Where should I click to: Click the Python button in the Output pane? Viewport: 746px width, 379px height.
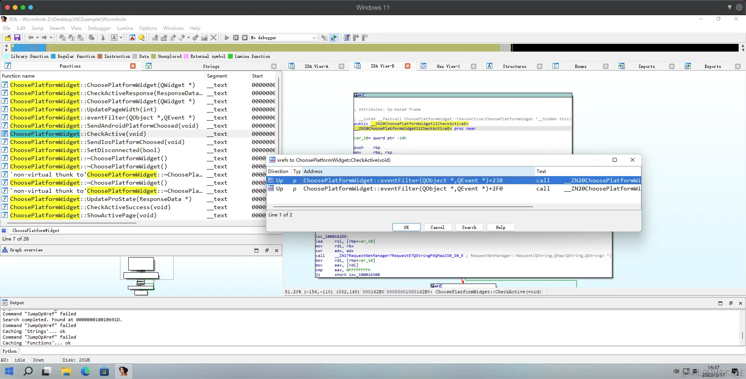point(10,351)
